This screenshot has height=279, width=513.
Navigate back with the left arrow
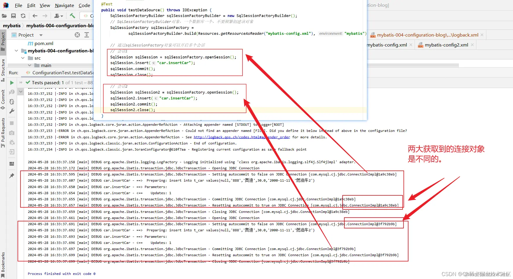coord(35,16)
